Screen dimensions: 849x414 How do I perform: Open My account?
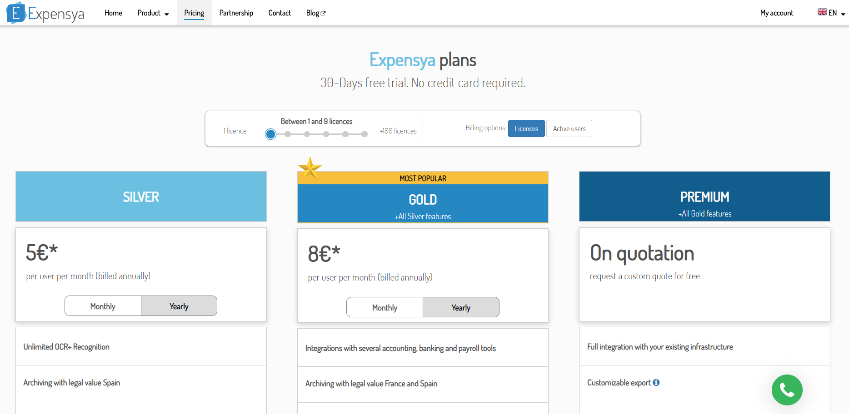pyautogui.click(x=776, y=13)
